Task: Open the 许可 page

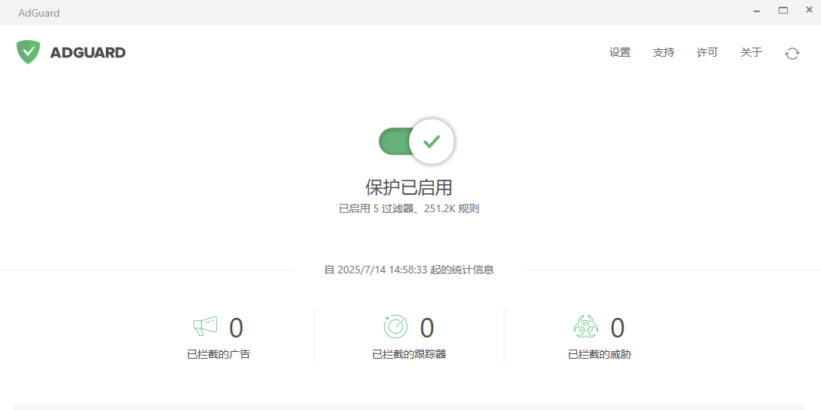Action: pyautogui.click(x=708, y=52)
